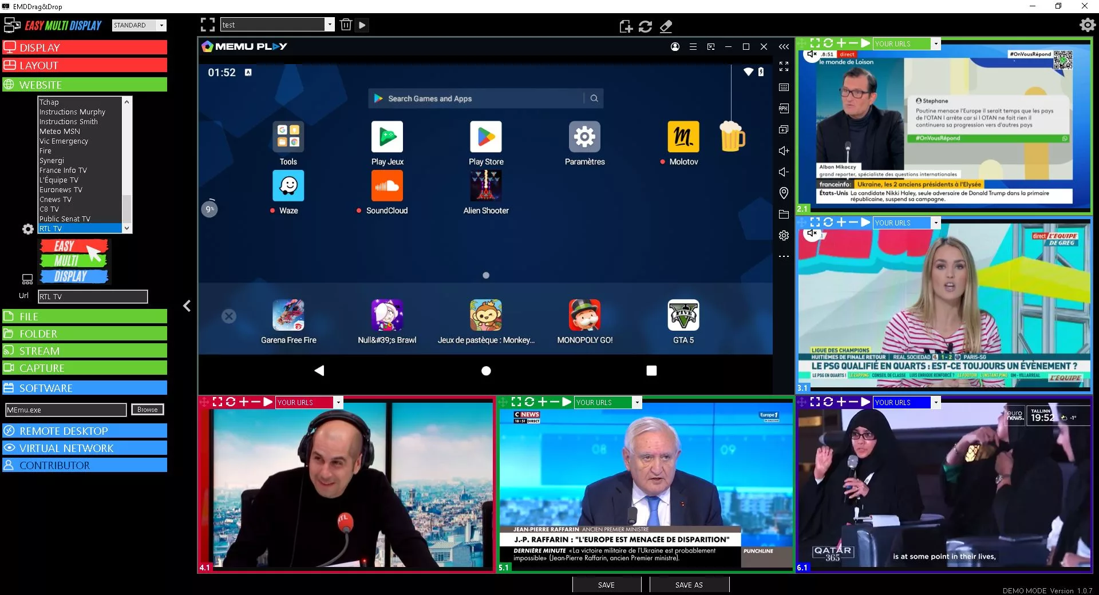Open MEmu shared folder icon
The height and width of the screenshot is (595, 1099).
pos(784,215)
